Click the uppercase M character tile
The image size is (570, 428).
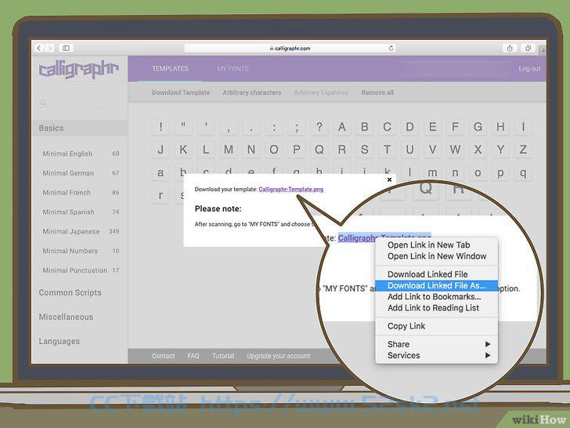coord(229,150)
